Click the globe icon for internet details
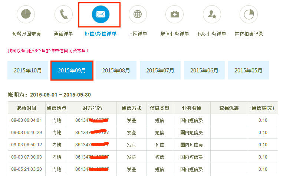The image size is (283, 176). click(x=138, y=14)
